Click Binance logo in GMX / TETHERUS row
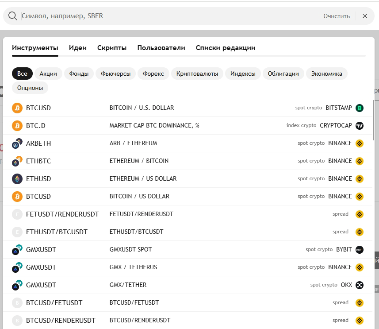379x329 pixels. click(x=360, y=267)
